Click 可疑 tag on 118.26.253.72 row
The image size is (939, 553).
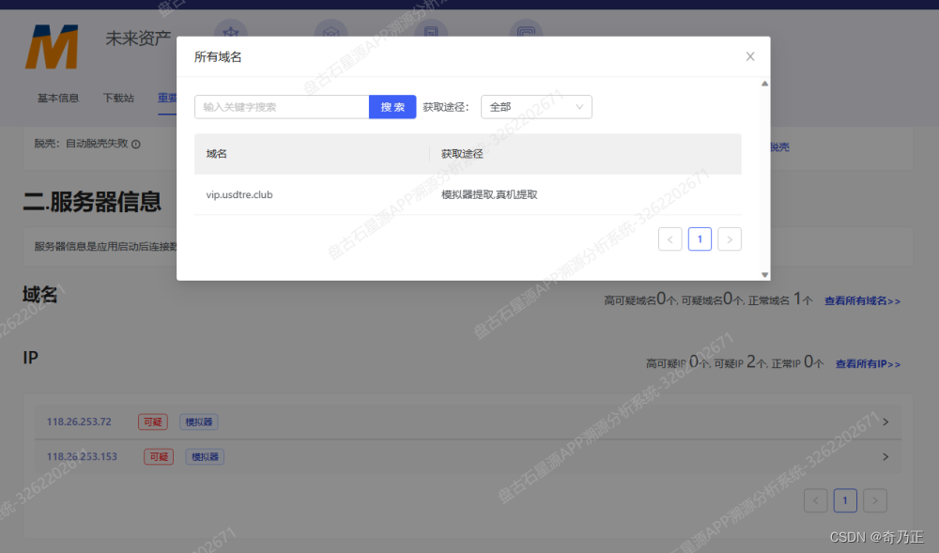point(153,422)
